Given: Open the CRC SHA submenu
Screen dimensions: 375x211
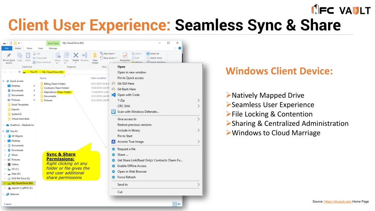Looking at the screenshot, I should coord(155,106).
